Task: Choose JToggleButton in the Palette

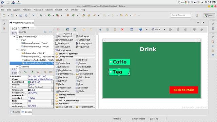Action: [64, 70]
